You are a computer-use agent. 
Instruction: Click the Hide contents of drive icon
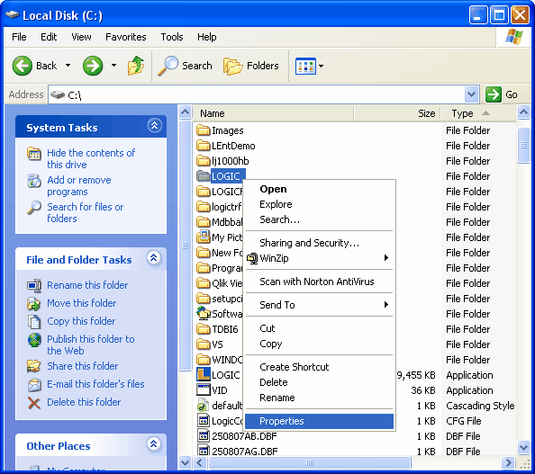[x=34, y=154]
